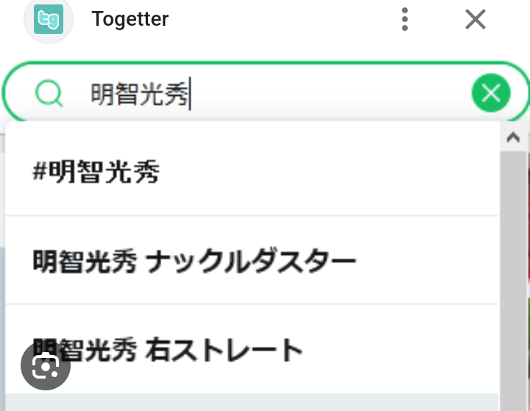Select the highlighted row below 右ストレート
This screenshot has height=411, width=530.
click(250, 402)
